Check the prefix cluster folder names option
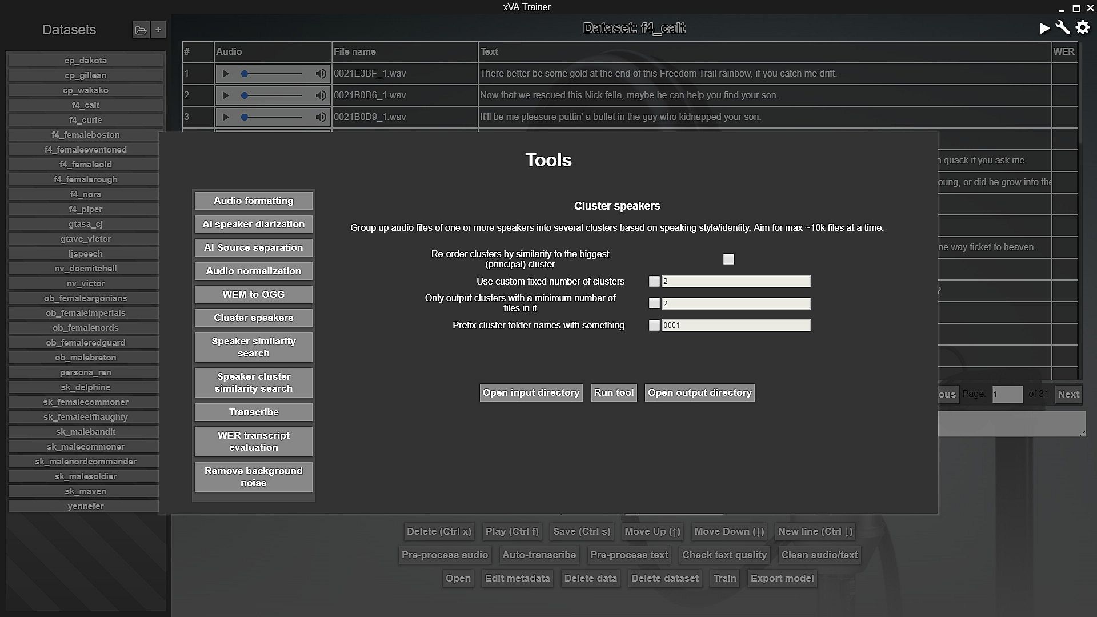Image resolution: width=1097 pixels, height=617 pixels. [x=654, y=326]
